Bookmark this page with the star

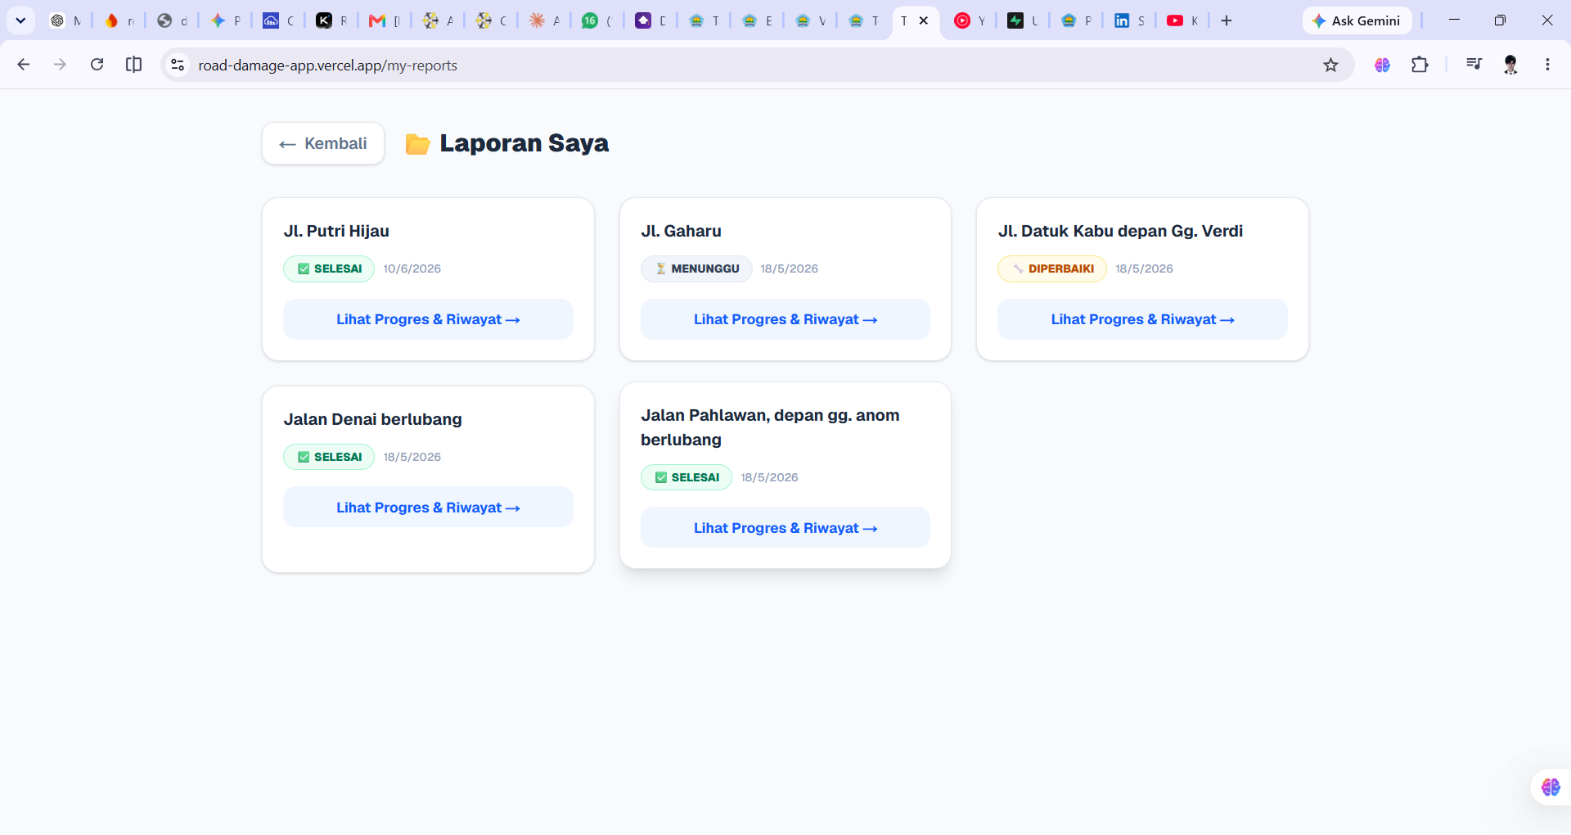coord(1331,65)
